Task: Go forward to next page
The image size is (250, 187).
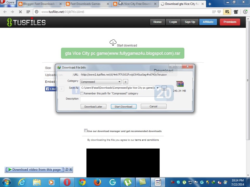Action: point(12,12)
